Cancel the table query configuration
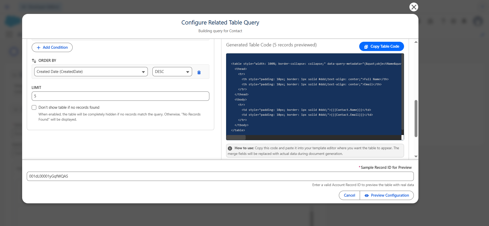489x226 pixels. (x=349, y=195)
